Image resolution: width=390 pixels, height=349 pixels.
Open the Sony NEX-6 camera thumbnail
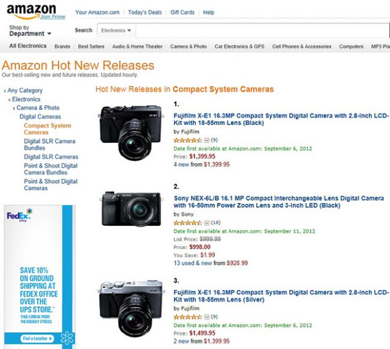(x=131, y=209)
